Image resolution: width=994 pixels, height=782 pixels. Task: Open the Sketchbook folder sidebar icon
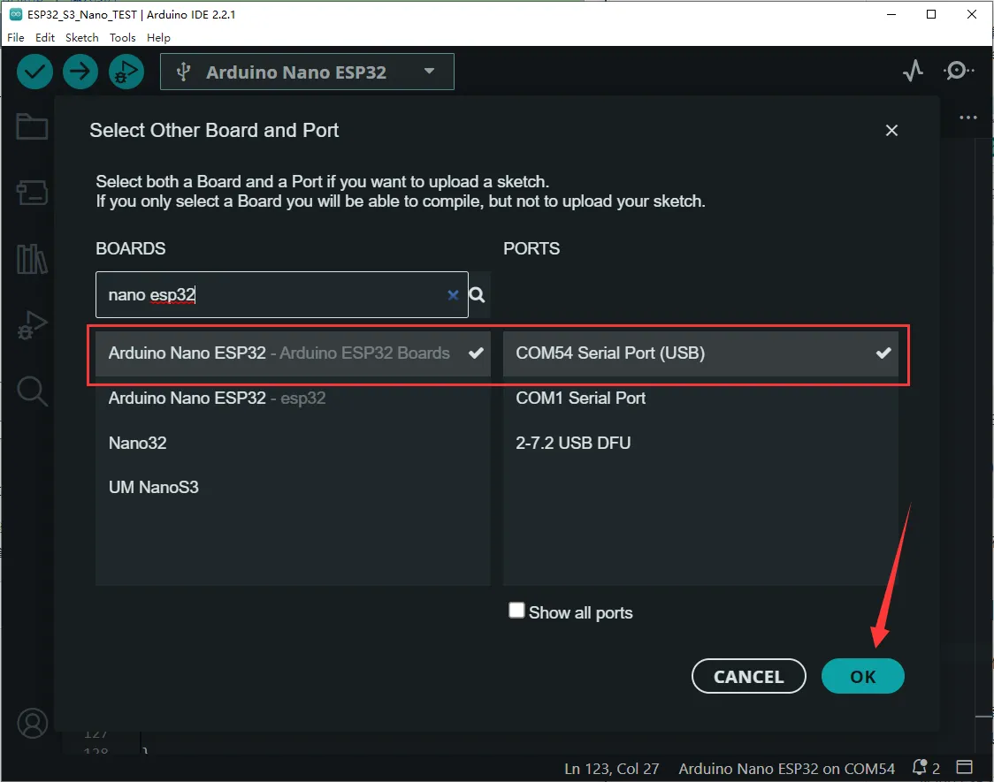32,126
